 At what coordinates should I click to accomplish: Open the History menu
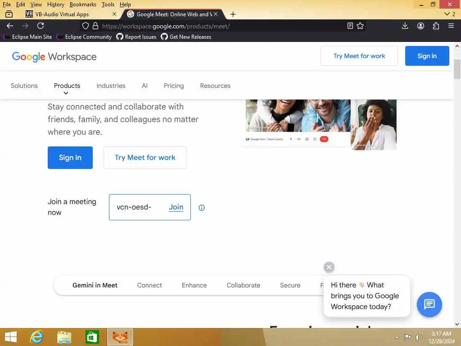(55, 5)
